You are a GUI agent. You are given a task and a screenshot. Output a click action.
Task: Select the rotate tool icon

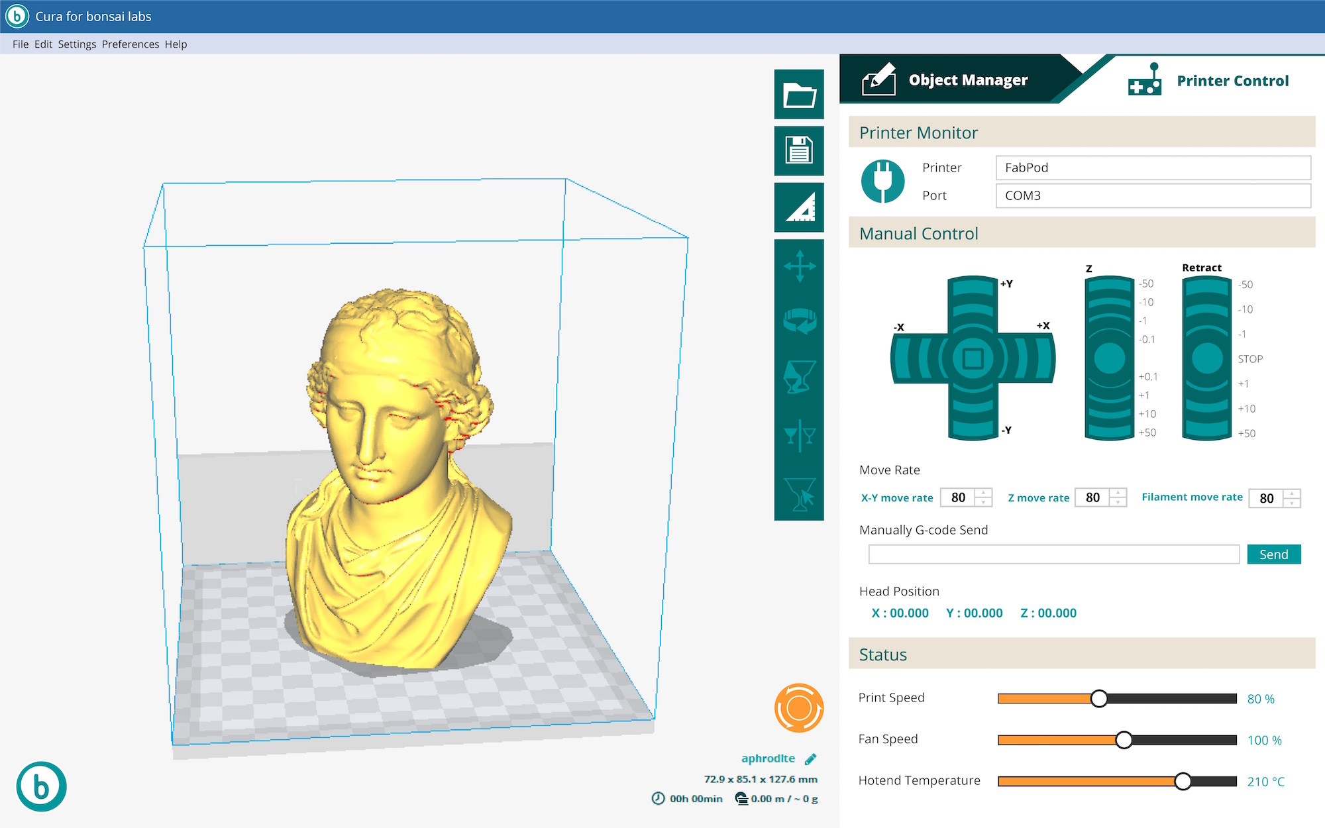[799, 321]
